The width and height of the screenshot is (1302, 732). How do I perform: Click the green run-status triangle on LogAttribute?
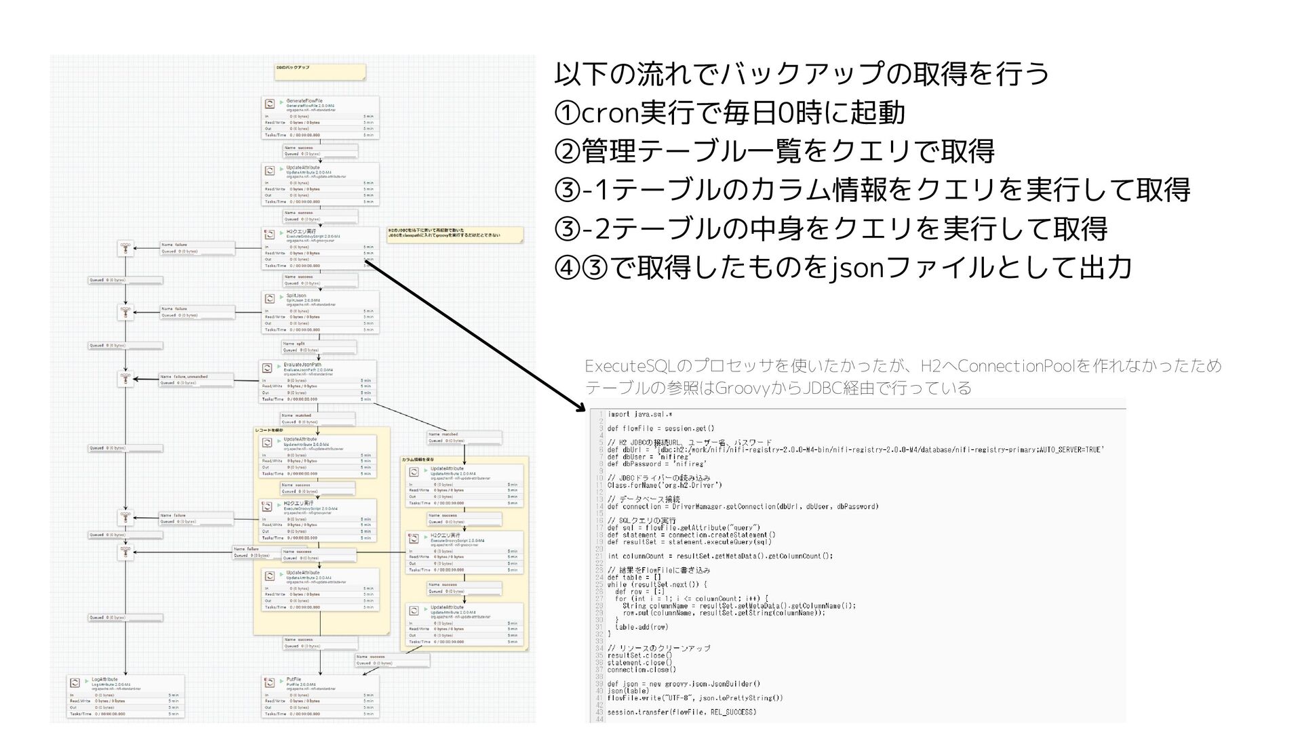(87, 680)
